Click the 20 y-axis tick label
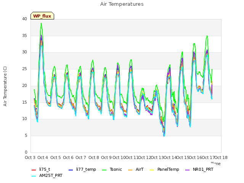The width and height of the screenshot is (244, 183). point(24,85)
